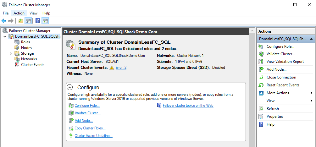
Task: Click the Configure Role... link in Configure
Action: click(87, 106)
